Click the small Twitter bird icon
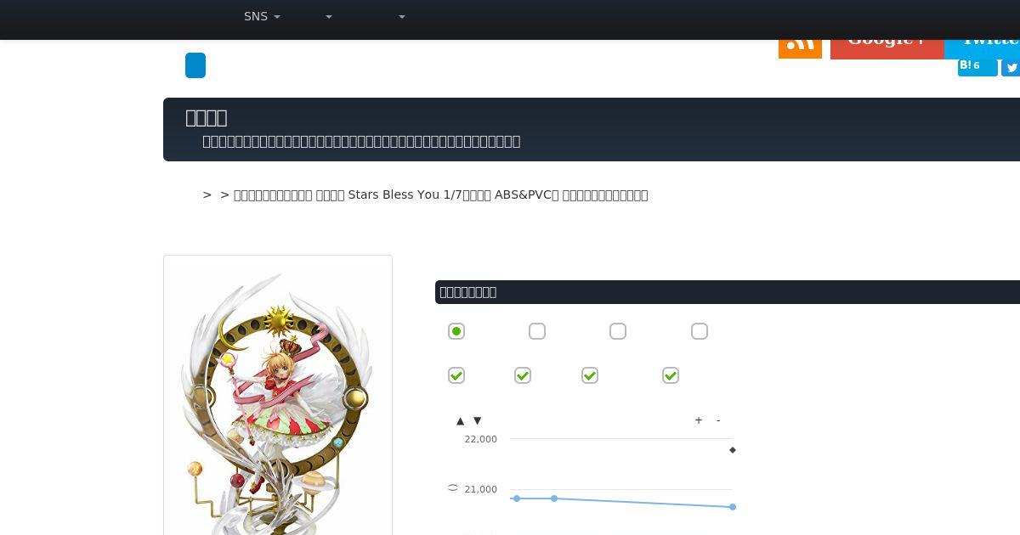The height and width of the screenshot is (535, 1020). coord(1011,68)
